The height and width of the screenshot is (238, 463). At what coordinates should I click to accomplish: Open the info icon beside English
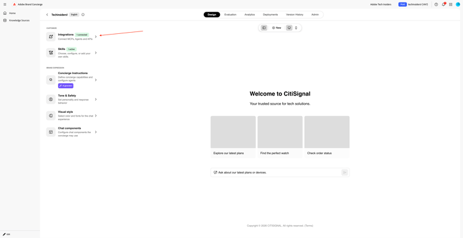coord(83,14)
